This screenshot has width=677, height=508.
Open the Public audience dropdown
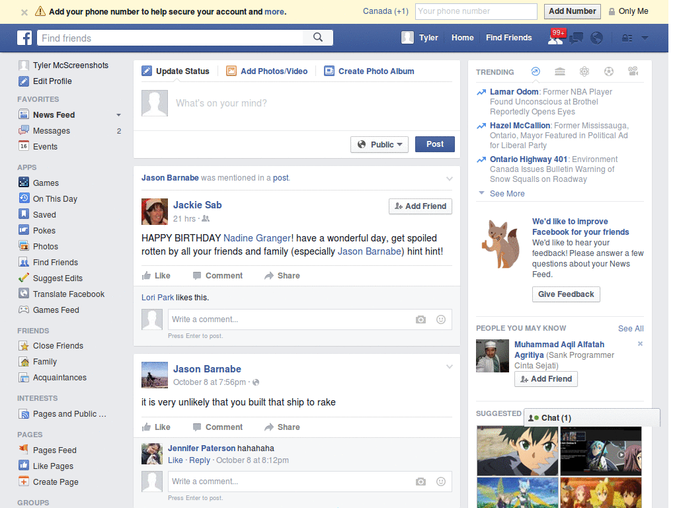pos(379,144)
